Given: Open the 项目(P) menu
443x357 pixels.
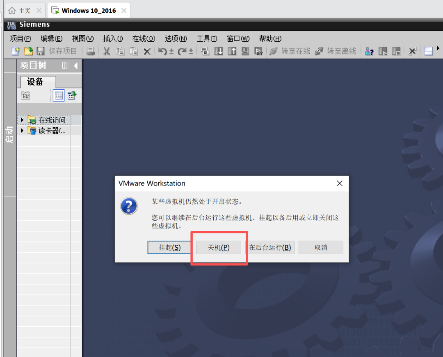Looking at the screenshot, I should (x=21, y=38).
